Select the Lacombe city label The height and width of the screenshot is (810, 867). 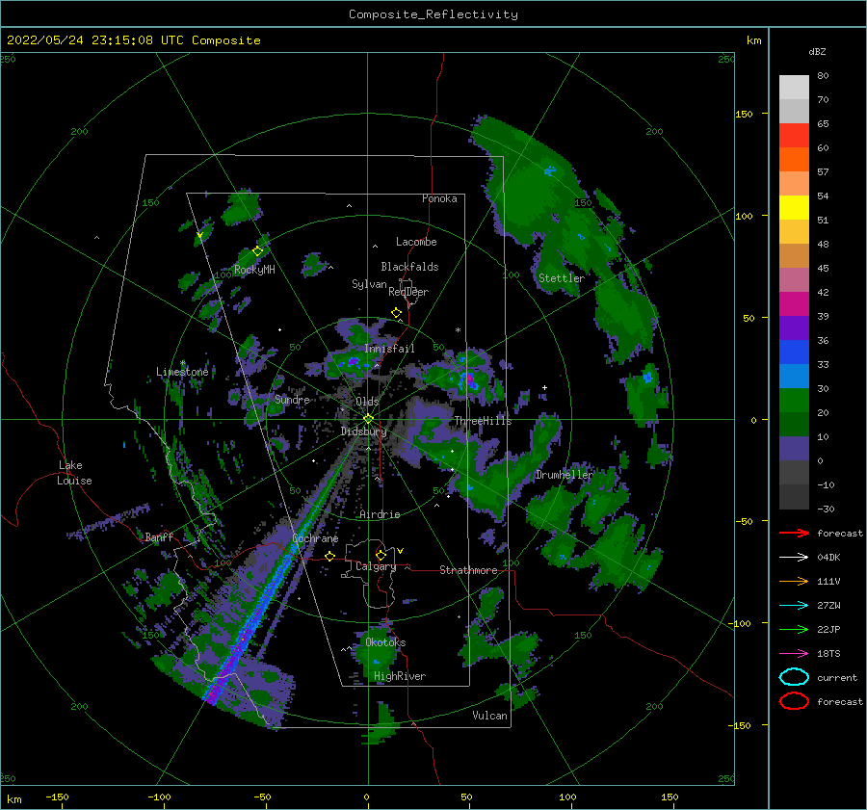pyautogui.click(x=416, y=242)
